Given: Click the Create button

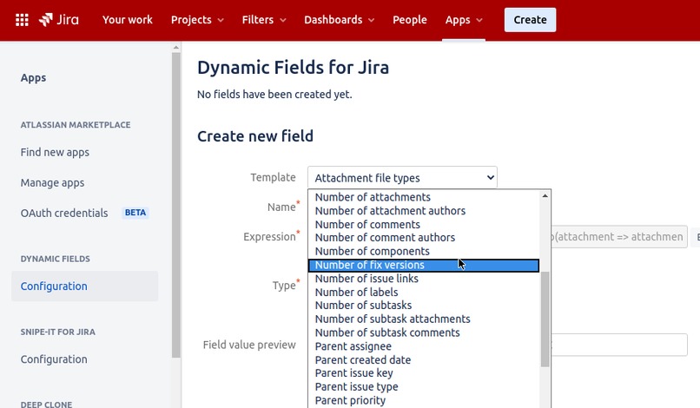Looking at the screenshot, I should [530, 20].
